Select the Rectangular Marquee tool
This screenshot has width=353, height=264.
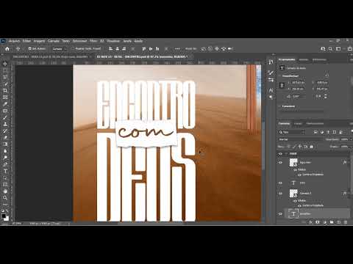(x=5, y=70)
